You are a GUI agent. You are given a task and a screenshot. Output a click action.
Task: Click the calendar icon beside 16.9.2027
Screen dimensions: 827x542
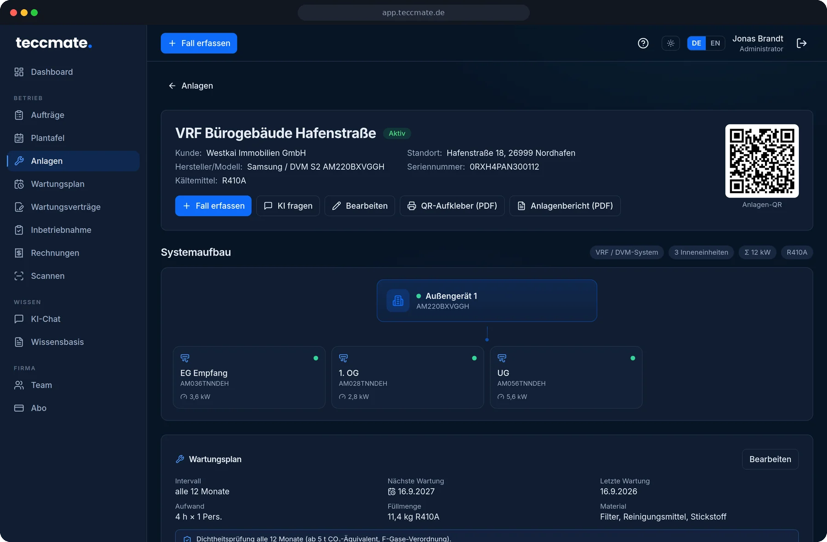pos(391,492)
